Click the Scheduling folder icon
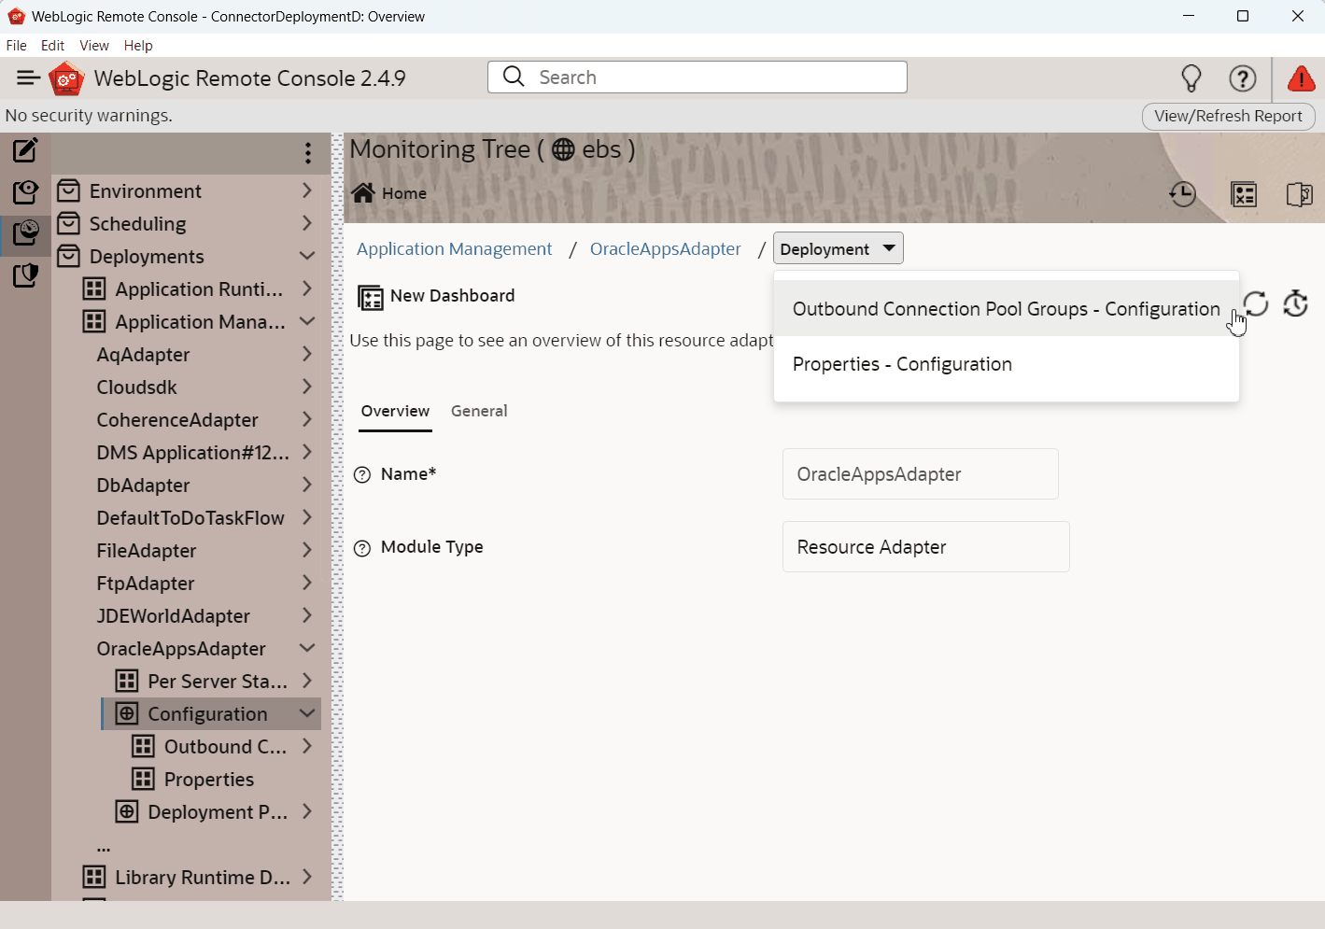 click(68, 223)
